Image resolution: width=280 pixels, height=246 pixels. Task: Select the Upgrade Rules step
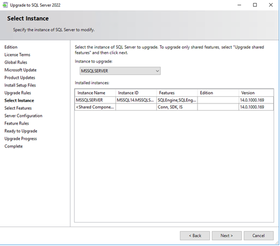17,93
